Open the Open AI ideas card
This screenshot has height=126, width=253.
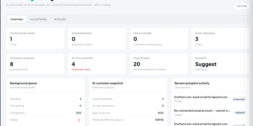coord(159,64)
